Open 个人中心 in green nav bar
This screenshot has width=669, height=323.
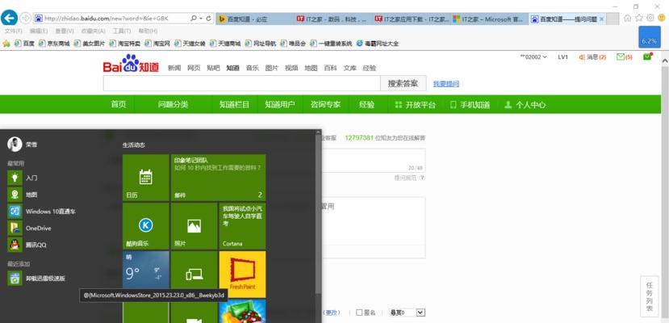pos(525,104)
